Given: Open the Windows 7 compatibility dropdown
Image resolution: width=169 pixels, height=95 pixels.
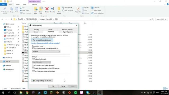Looking at the screenshot, I should (x=46, y=52).
